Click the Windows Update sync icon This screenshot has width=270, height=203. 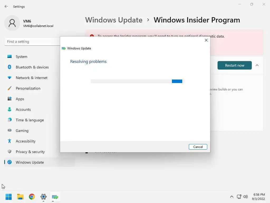[9, 162]
